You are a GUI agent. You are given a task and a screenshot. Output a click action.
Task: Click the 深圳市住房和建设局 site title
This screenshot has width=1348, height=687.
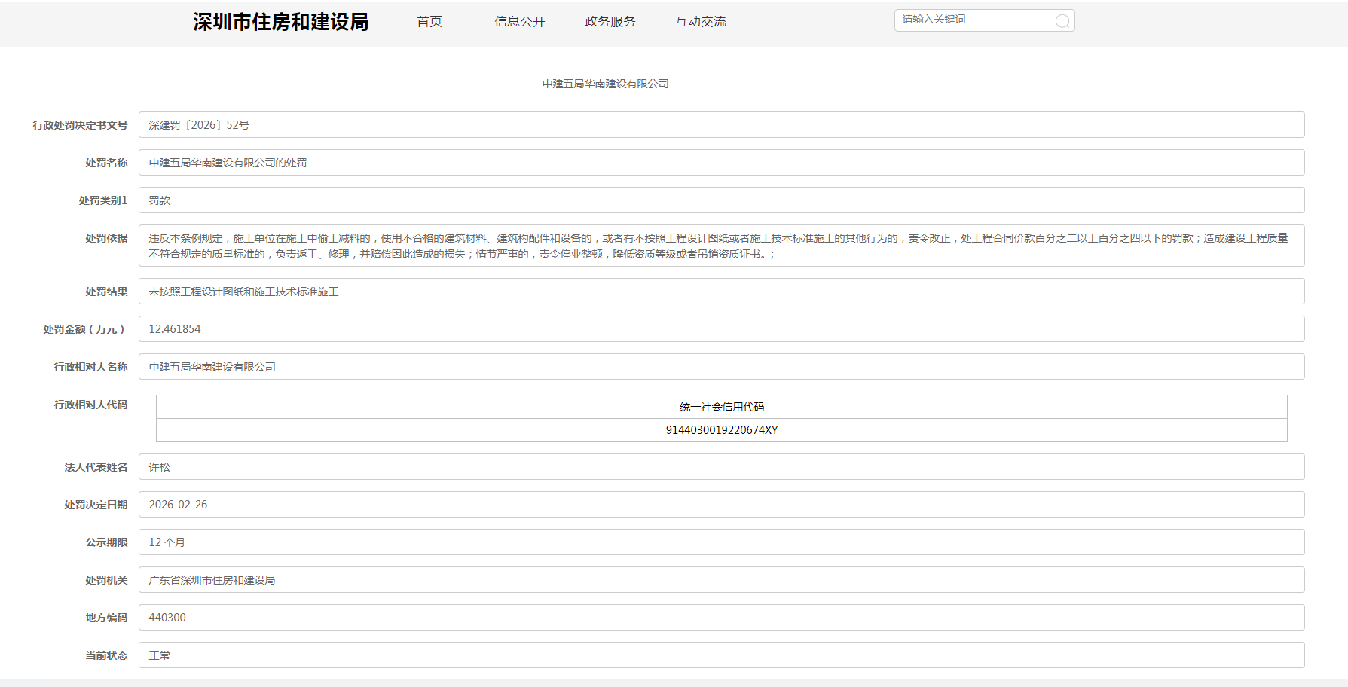(280, 22)
